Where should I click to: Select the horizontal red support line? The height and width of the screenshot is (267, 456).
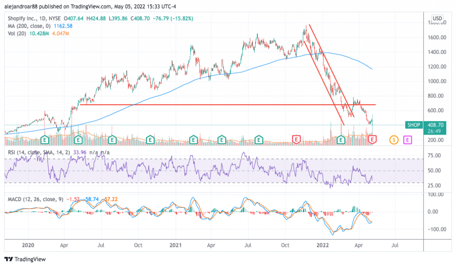[228, 105]
